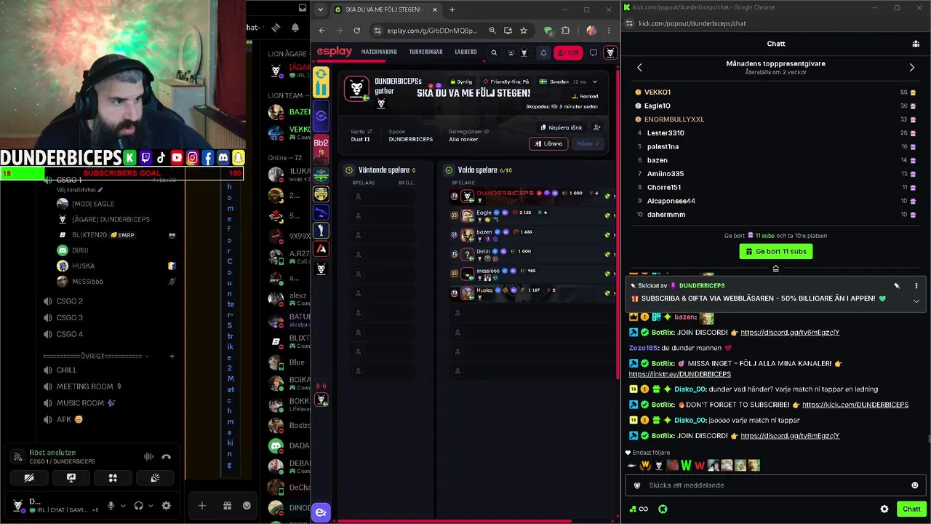The height and width of the screenshot is (524, 931).
Task: Unpin the pinned chat message
Action: (x=897, y=286)
